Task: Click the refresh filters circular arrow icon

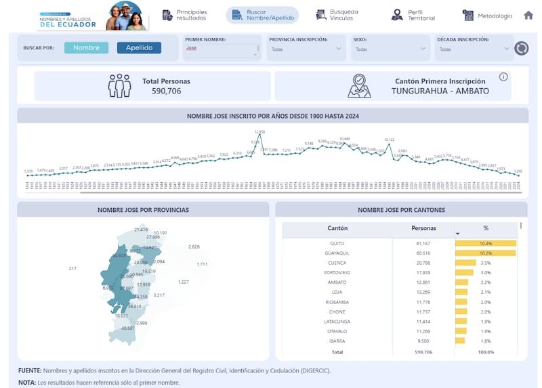Action: point(521,48)
